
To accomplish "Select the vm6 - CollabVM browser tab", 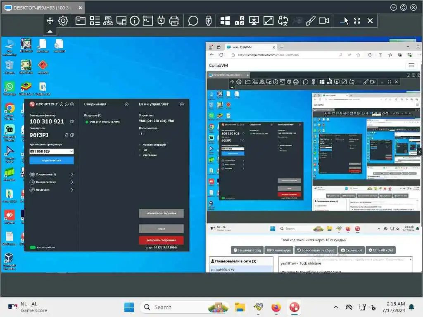I will click(x=251, y=47).
